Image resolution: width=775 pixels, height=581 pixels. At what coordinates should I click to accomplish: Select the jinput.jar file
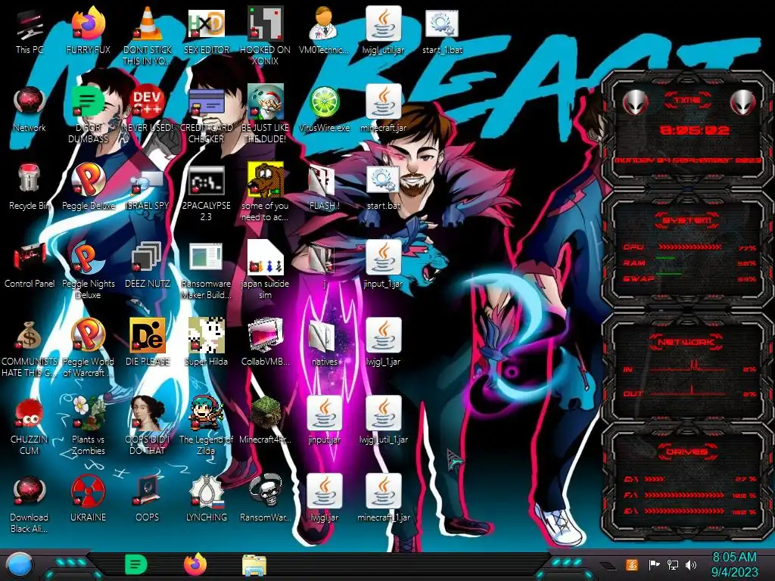pos(324,421)
